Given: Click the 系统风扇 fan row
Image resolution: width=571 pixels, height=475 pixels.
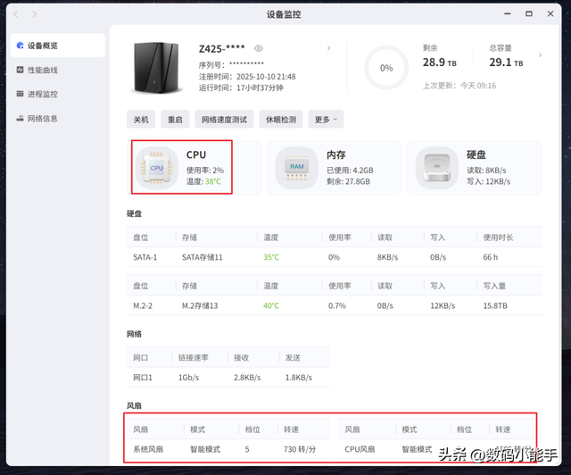Looking at the screenshot, I should pos(228,449).
